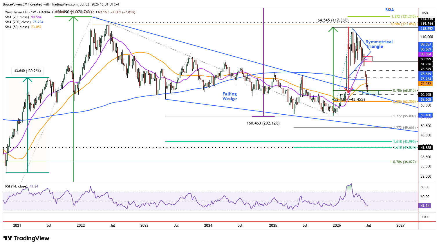Select the 1.272 (131.315) Fibonacci label

pos(403,17)
